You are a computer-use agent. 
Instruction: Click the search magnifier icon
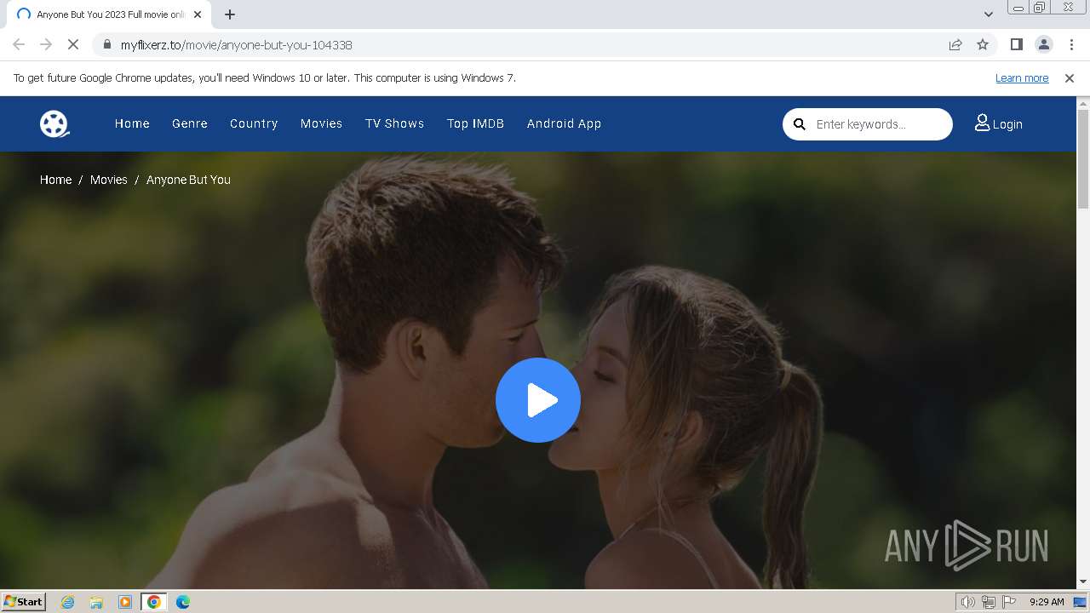pyautogui.click(x=800, y=124)
